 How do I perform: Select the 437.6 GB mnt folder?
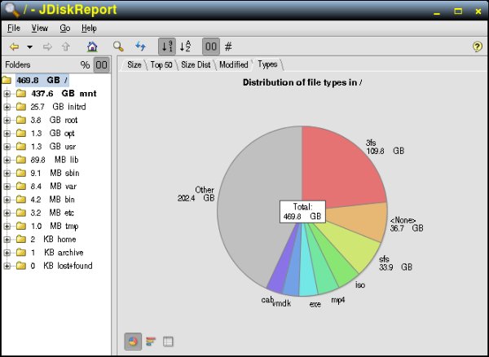pos(64,94)
